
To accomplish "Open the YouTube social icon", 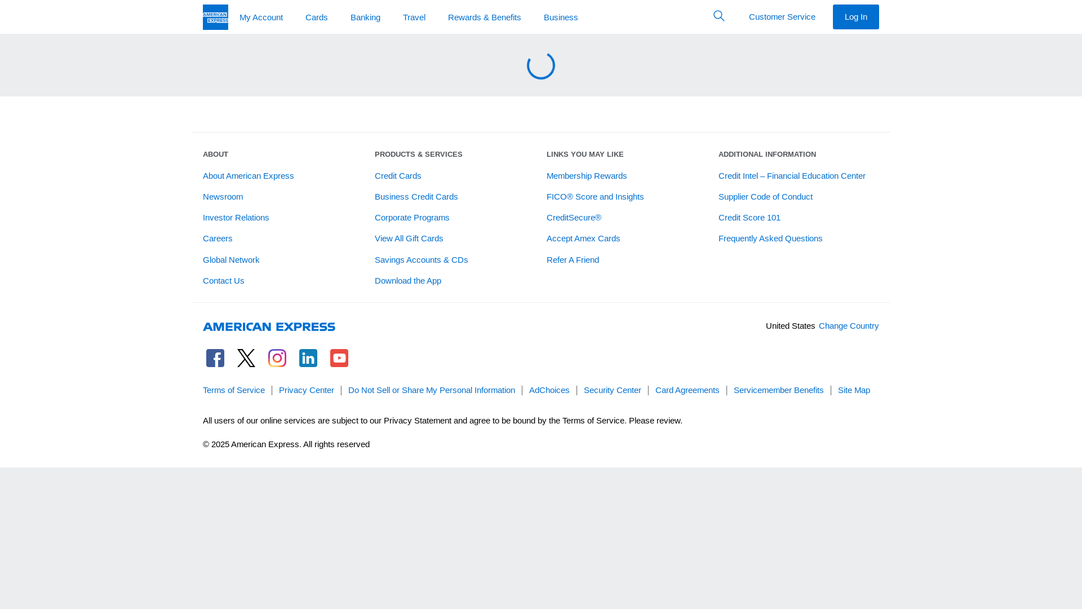I will (x=339, y=358).
